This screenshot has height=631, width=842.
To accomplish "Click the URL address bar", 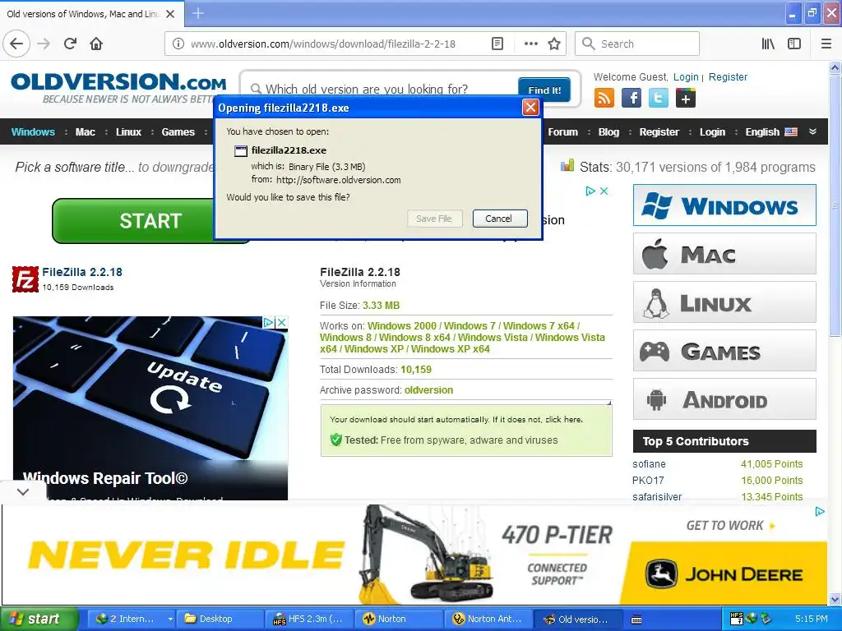I will click(338, 44).
